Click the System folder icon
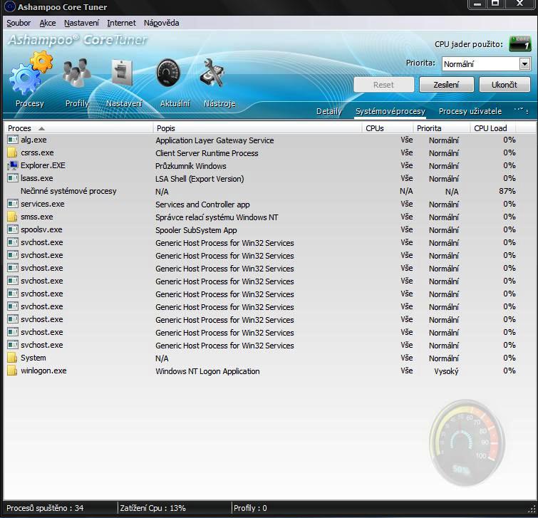This screenshot has height=518, width=538. (x=12, y=358)
